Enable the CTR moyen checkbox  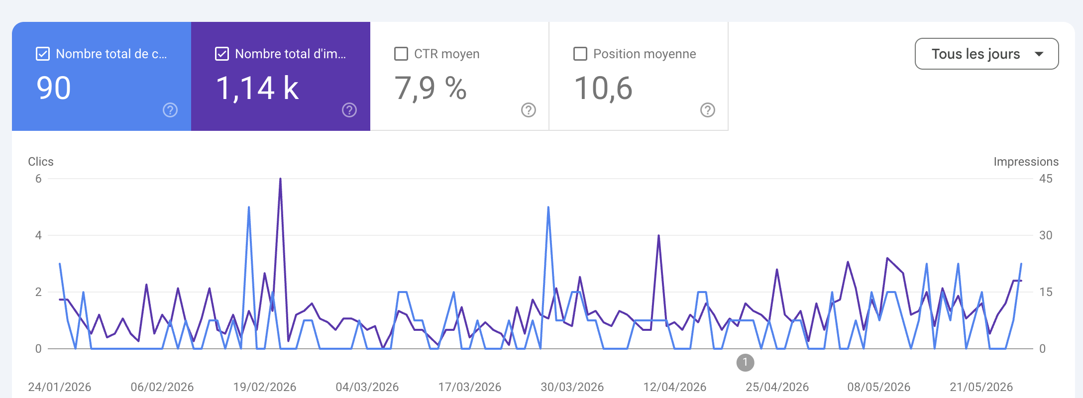tap(401, 54)
